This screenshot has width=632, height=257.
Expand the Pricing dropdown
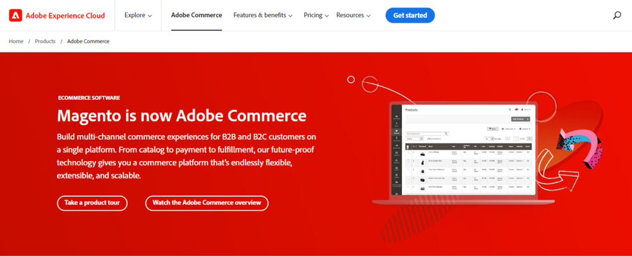(x=317, y=15)
